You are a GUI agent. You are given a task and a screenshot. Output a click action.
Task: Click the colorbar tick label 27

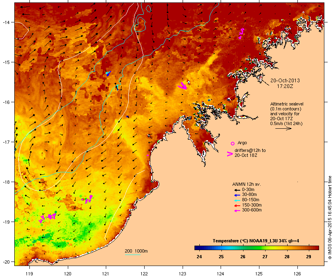coord(265,257)
